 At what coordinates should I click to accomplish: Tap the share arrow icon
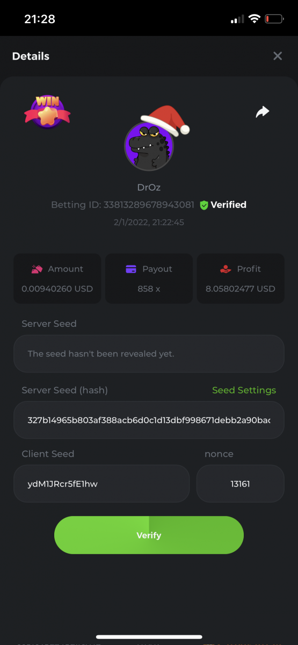262,112
